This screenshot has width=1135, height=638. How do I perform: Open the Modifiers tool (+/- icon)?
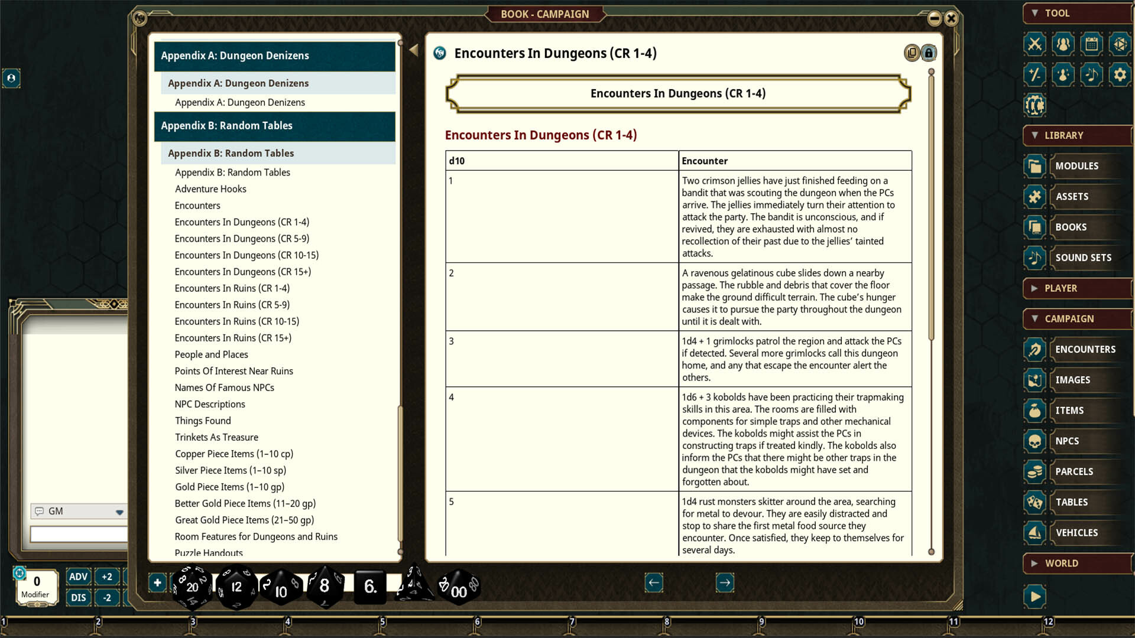click(1034, 75)
